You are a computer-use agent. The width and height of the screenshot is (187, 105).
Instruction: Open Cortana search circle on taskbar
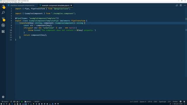tap(4, 104)
